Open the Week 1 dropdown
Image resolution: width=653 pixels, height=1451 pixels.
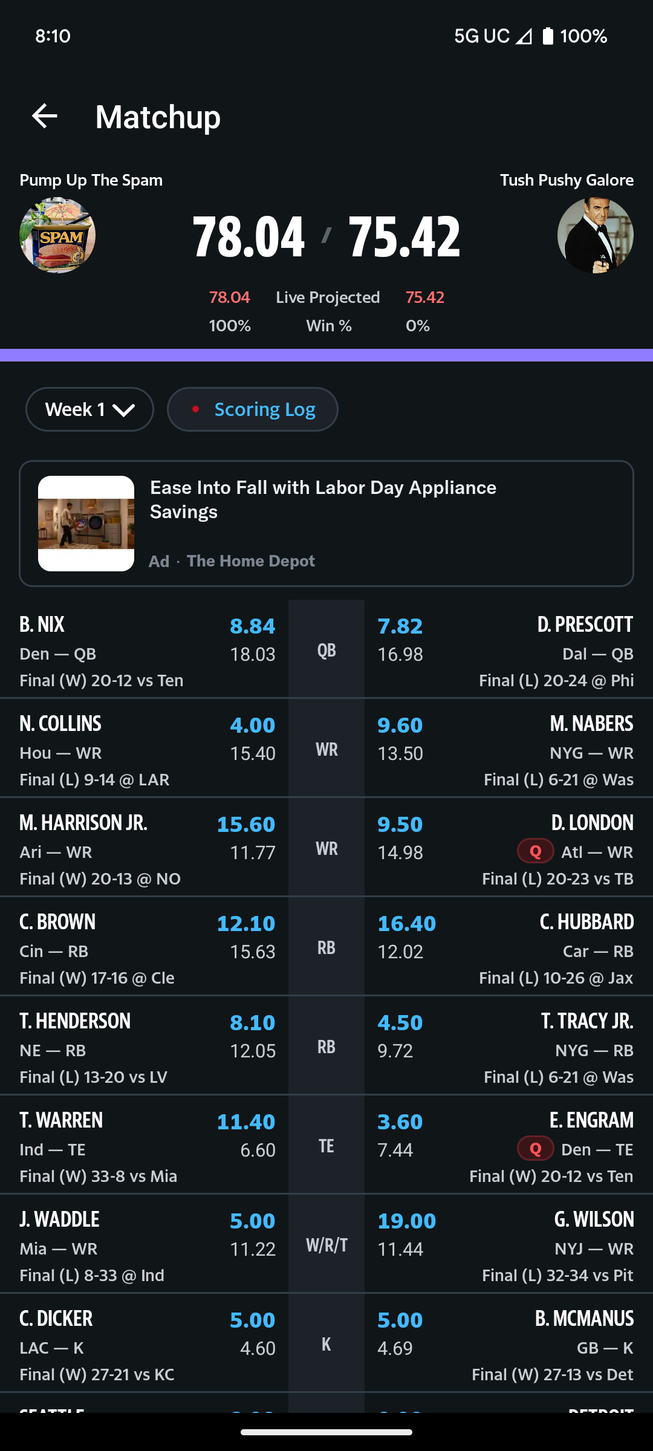click(x=89, y=409)
